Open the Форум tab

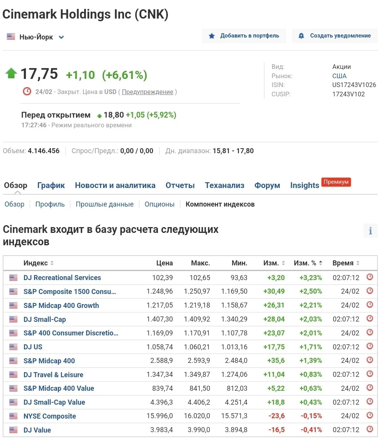[267, 185]
